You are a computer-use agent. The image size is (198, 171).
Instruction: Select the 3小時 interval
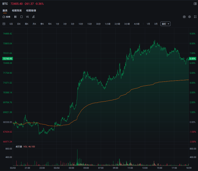(x=127, y=24)
